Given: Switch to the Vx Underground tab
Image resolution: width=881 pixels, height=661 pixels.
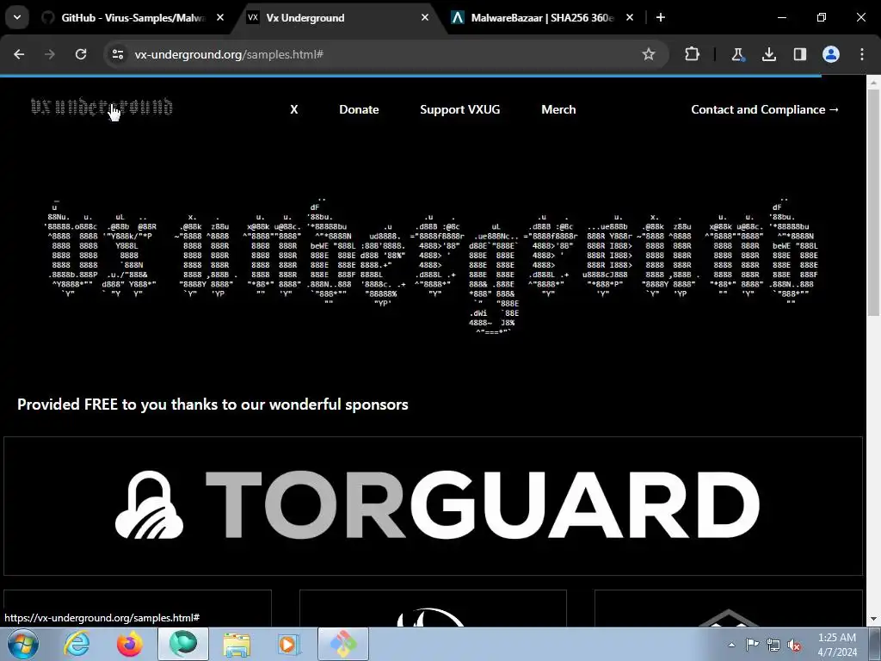Looking at the screenshot, I should (339, 18).
